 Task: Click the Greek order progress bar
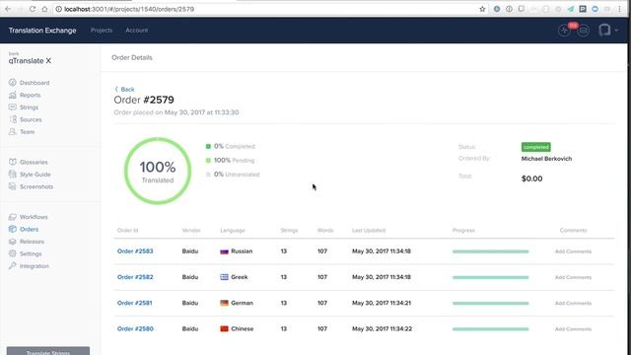click(x=491, y=277)
